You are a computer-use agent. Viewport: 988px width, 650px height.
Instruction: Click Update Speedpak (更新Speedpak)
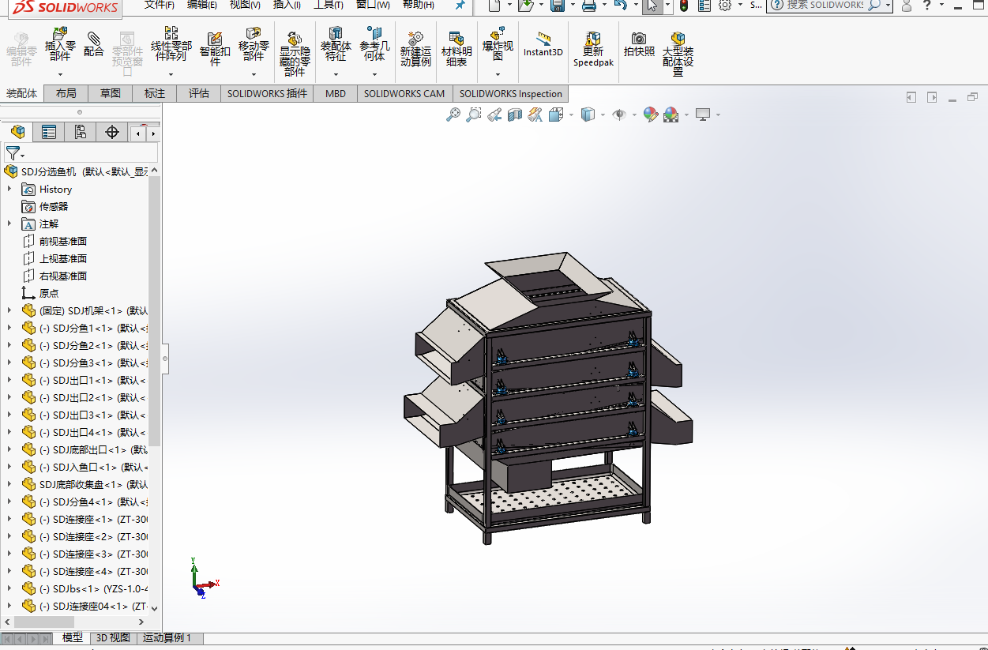(593, 49)
